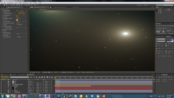Click the Draft 3D icon in timeline
This screenshot has height=98, width=174.
coord(36,77)
